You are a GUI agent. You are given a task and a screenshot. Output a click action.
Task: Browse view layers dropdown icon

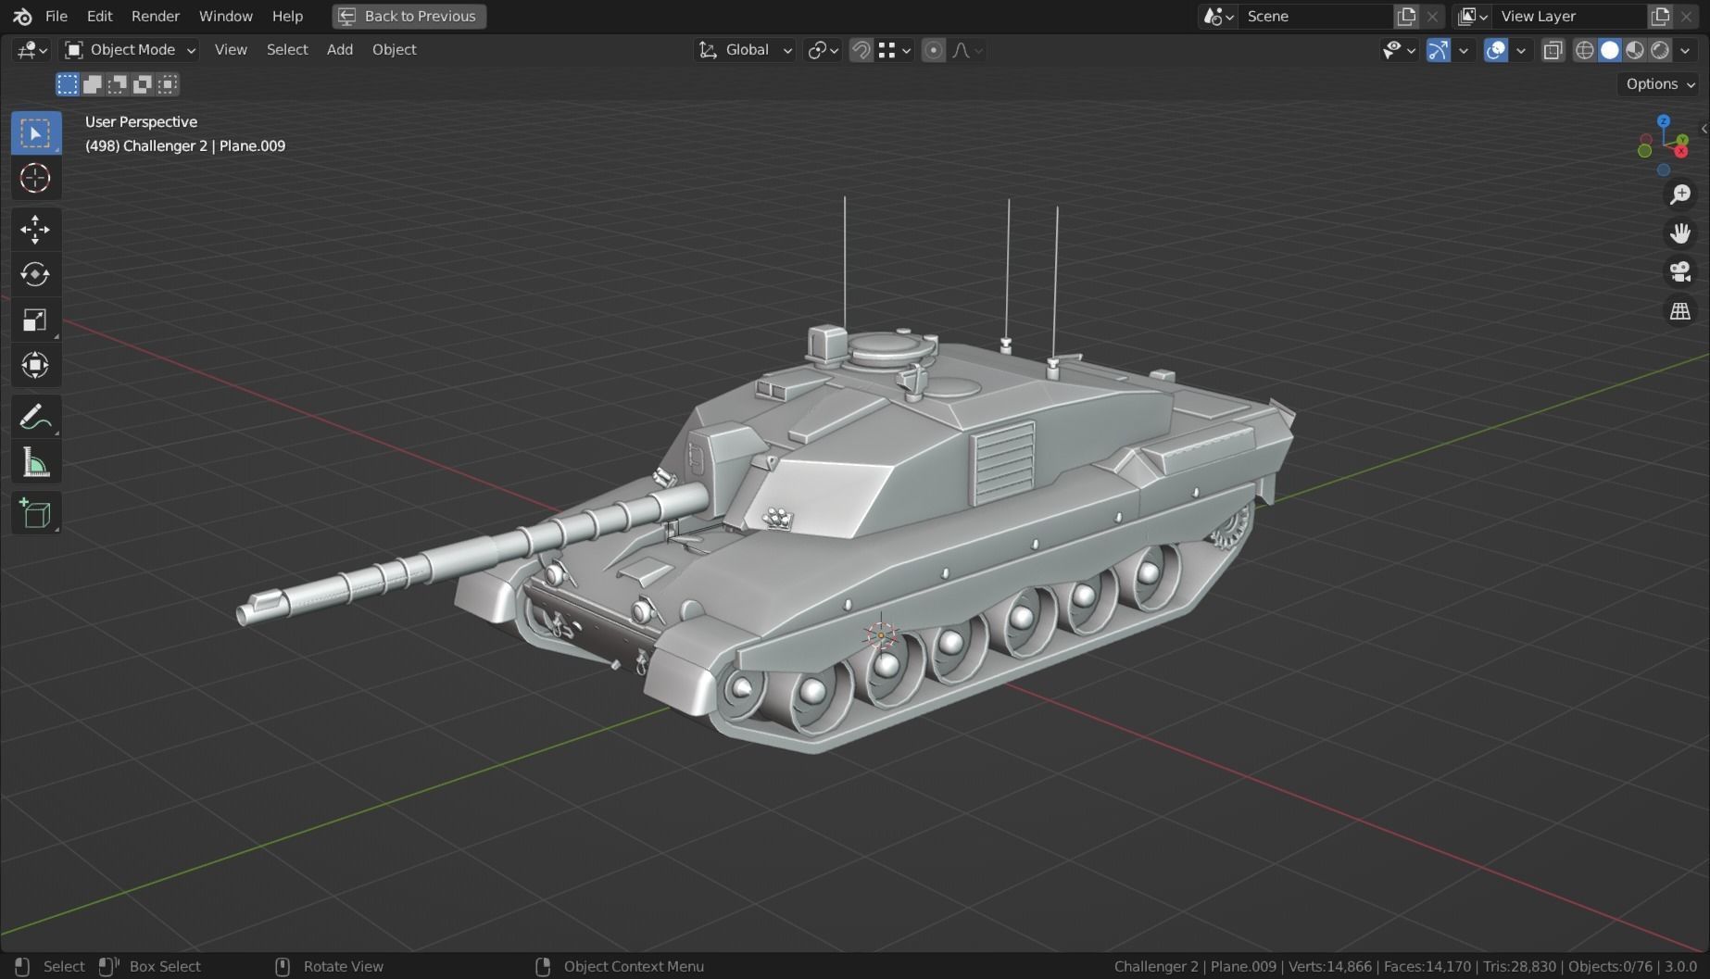1472,16
